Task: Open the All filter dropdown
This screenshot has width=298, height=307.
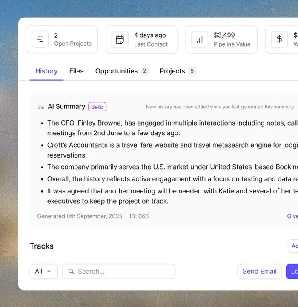Action: pos(44,272)
